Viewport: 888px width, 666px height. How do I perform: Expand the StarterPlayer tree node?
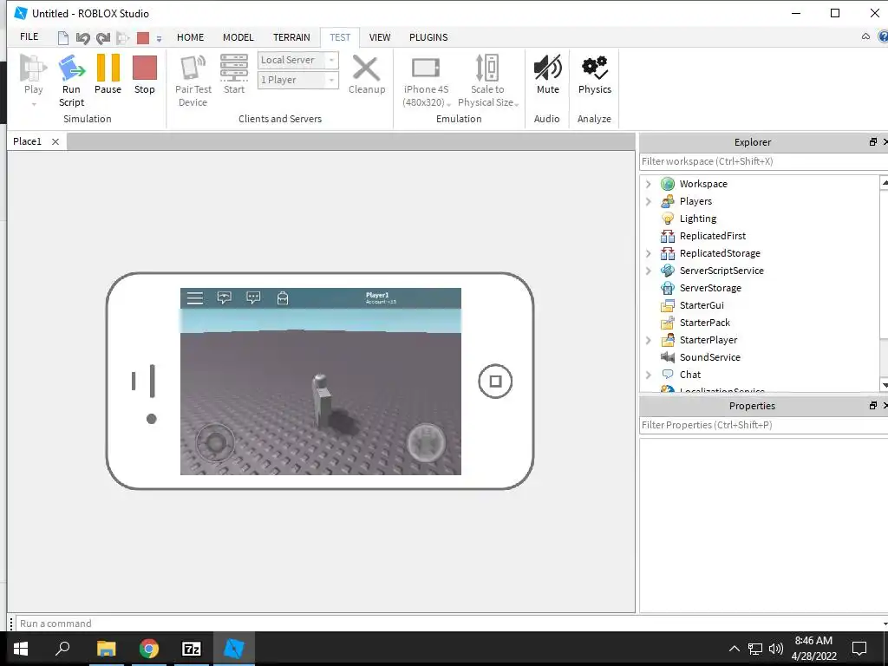649,340
